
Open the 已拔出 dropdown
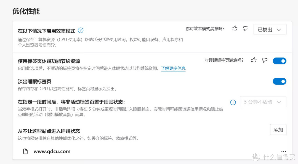(x=270, y=29)
